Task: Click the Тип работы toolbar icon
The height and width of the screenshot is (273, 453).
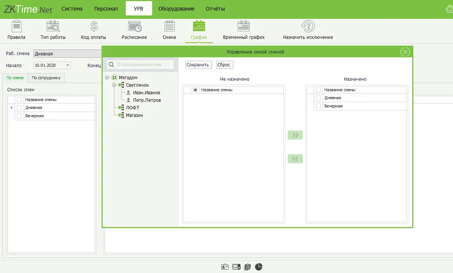Action: (x=53, y=26)
